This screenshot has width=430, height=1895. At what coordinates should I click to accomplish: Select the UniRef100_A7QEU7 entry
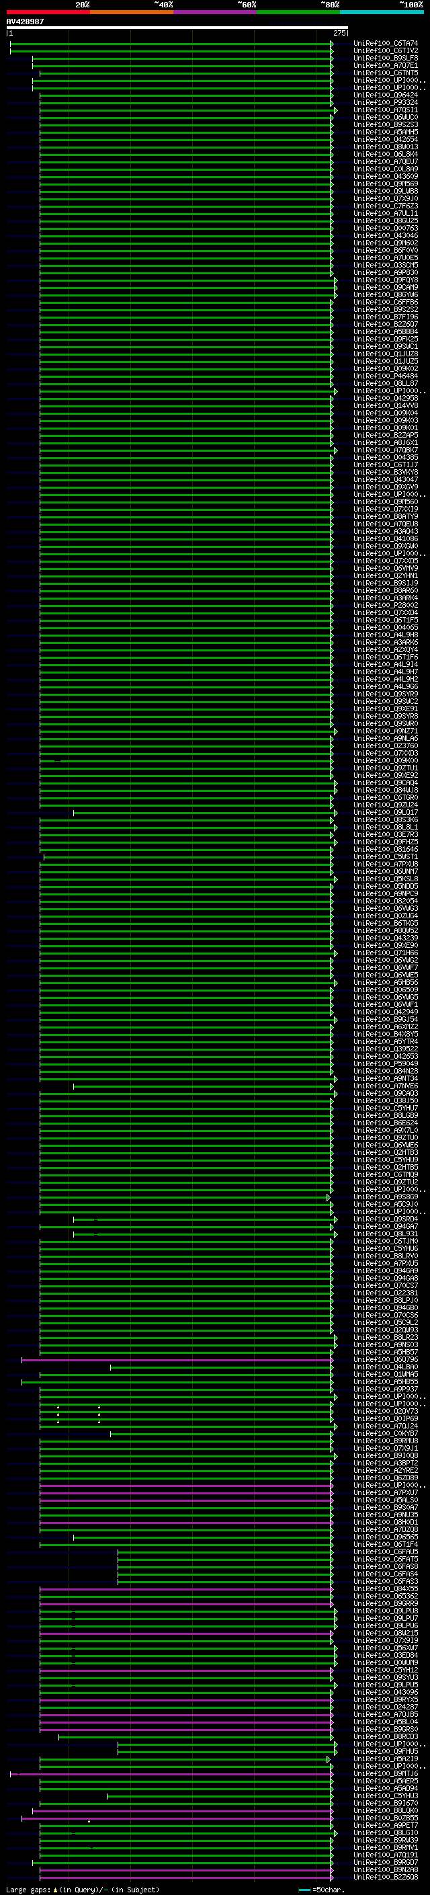(386, 161)
